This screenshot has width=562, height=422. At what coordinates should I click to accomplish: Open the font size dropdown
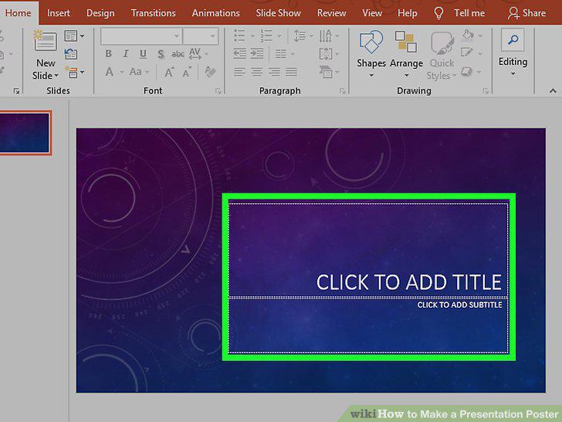pyautogui.click(x=201, y=36)
